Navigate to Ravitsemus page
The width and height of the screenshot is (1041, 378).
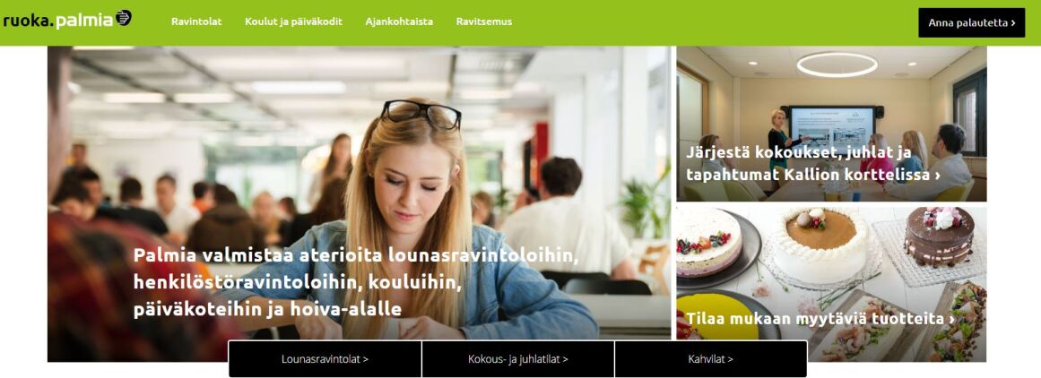[484, 21]
